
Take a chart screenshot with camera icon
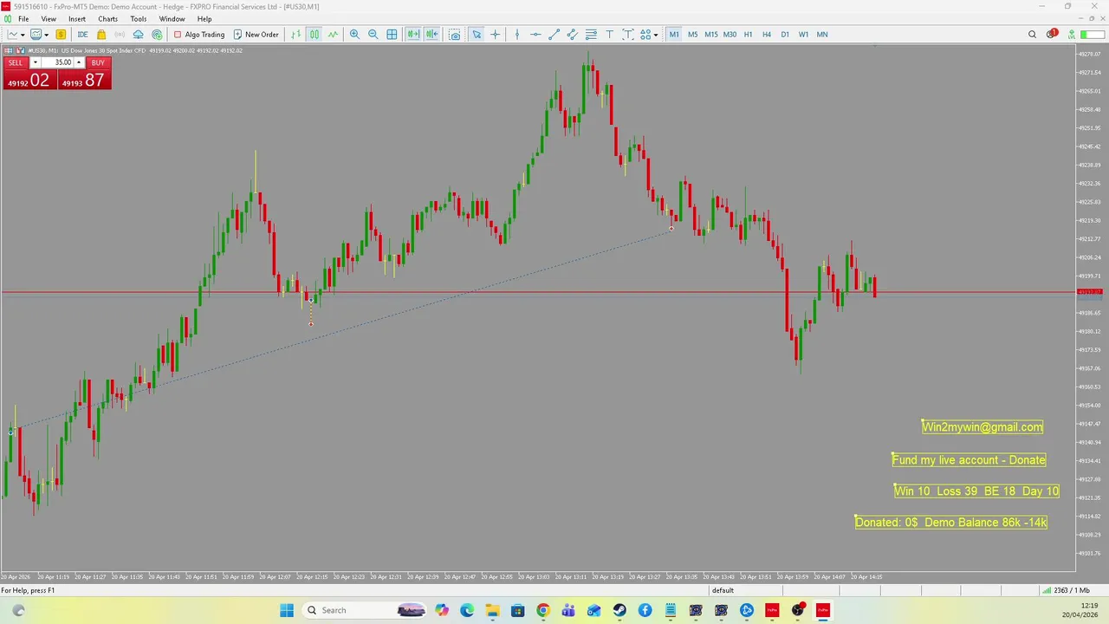pyautogui.click(x=455, y=35)
